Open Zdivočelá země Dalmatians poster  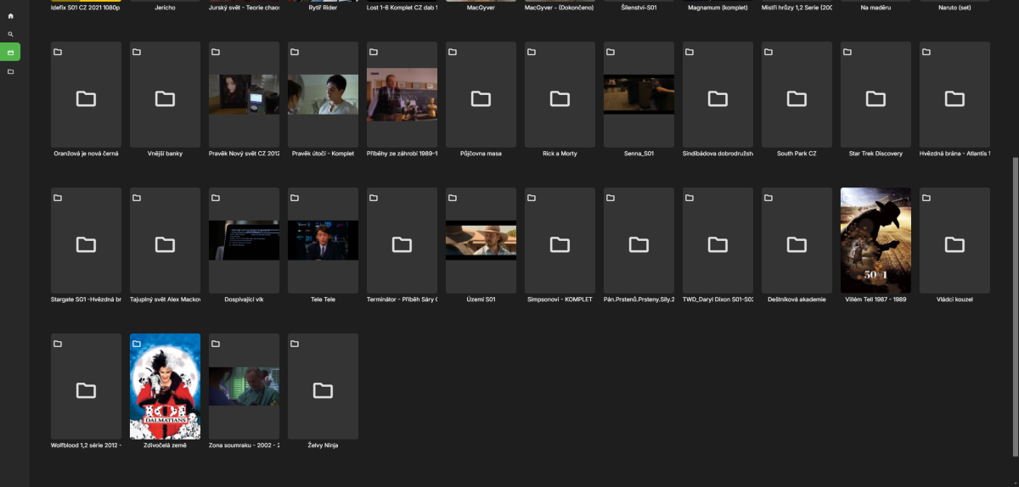[x=165, y=386]
